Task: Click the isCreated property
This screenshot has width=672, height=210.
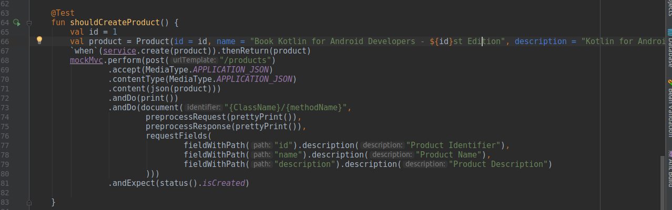Action: pyautogui.click(x=223, y=183)
